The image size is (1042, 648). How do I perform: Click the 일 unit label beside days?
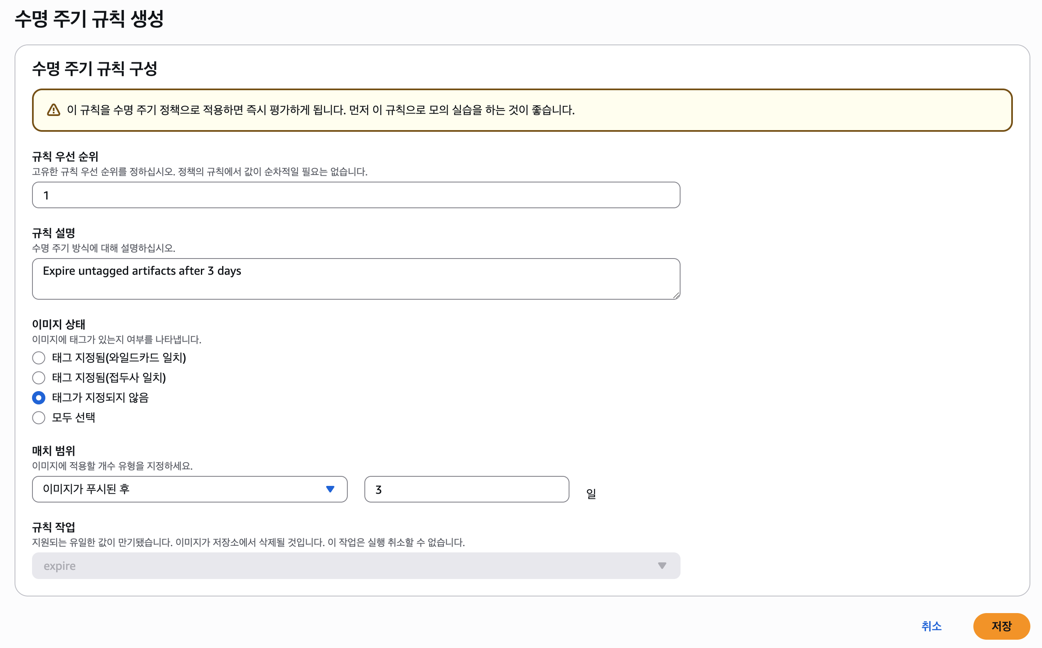591,494
